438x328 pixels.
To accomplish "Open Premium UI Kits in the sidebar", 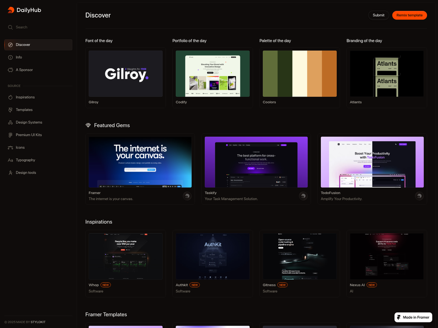I will pyautogui.click(x=38, y=135).
